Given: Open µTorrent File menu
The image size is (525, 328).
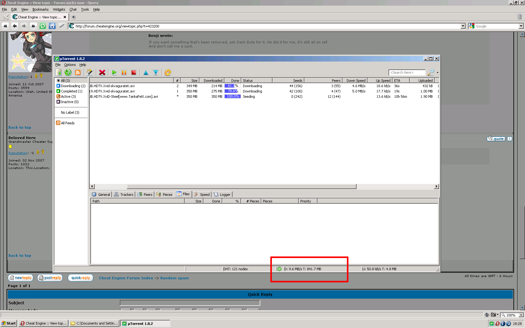Looking at the screenshot, I should point(58,65).
